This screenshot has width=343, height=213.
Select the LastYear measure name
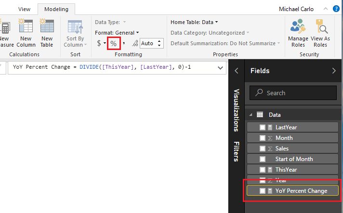pyautogui.click(x=286, y=127)
